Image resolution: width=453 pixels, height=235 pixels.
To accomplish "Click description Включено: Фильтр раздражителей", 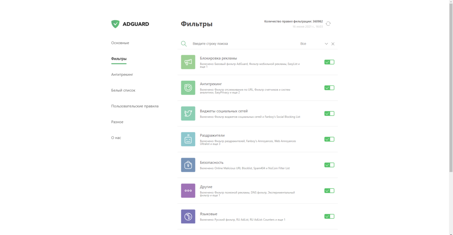I will tap(248, 142).
